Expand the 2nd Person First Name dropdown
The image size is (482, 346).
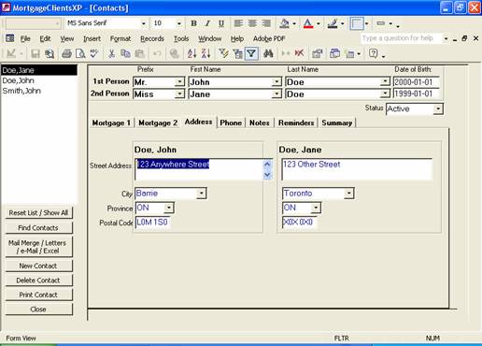(276, 94)
